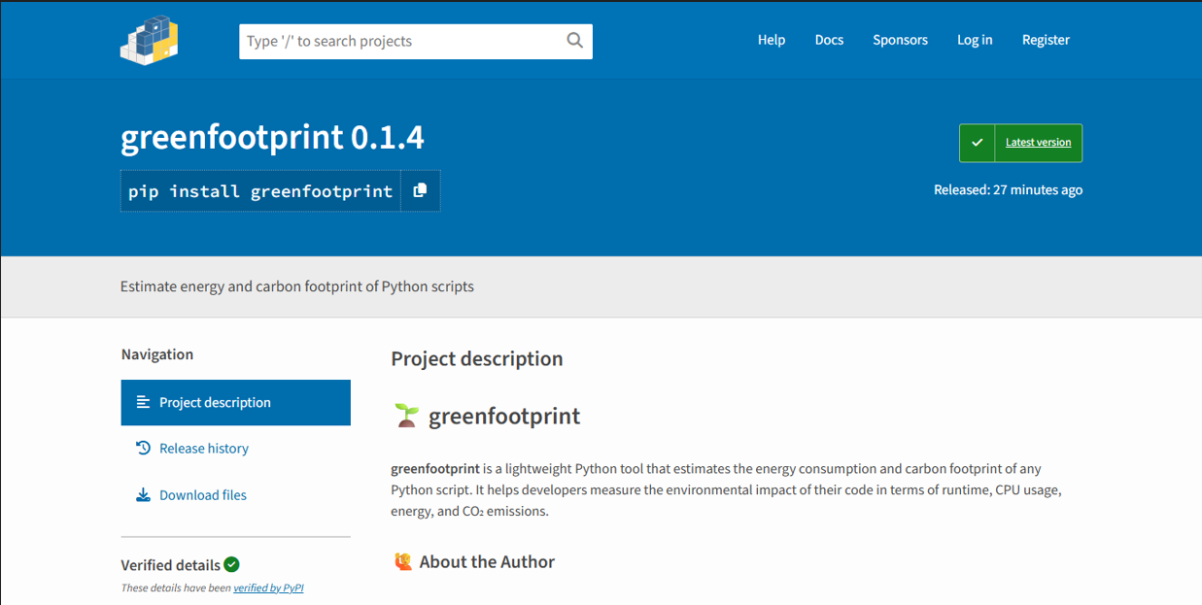Visit the Docs page

(829, 40)
